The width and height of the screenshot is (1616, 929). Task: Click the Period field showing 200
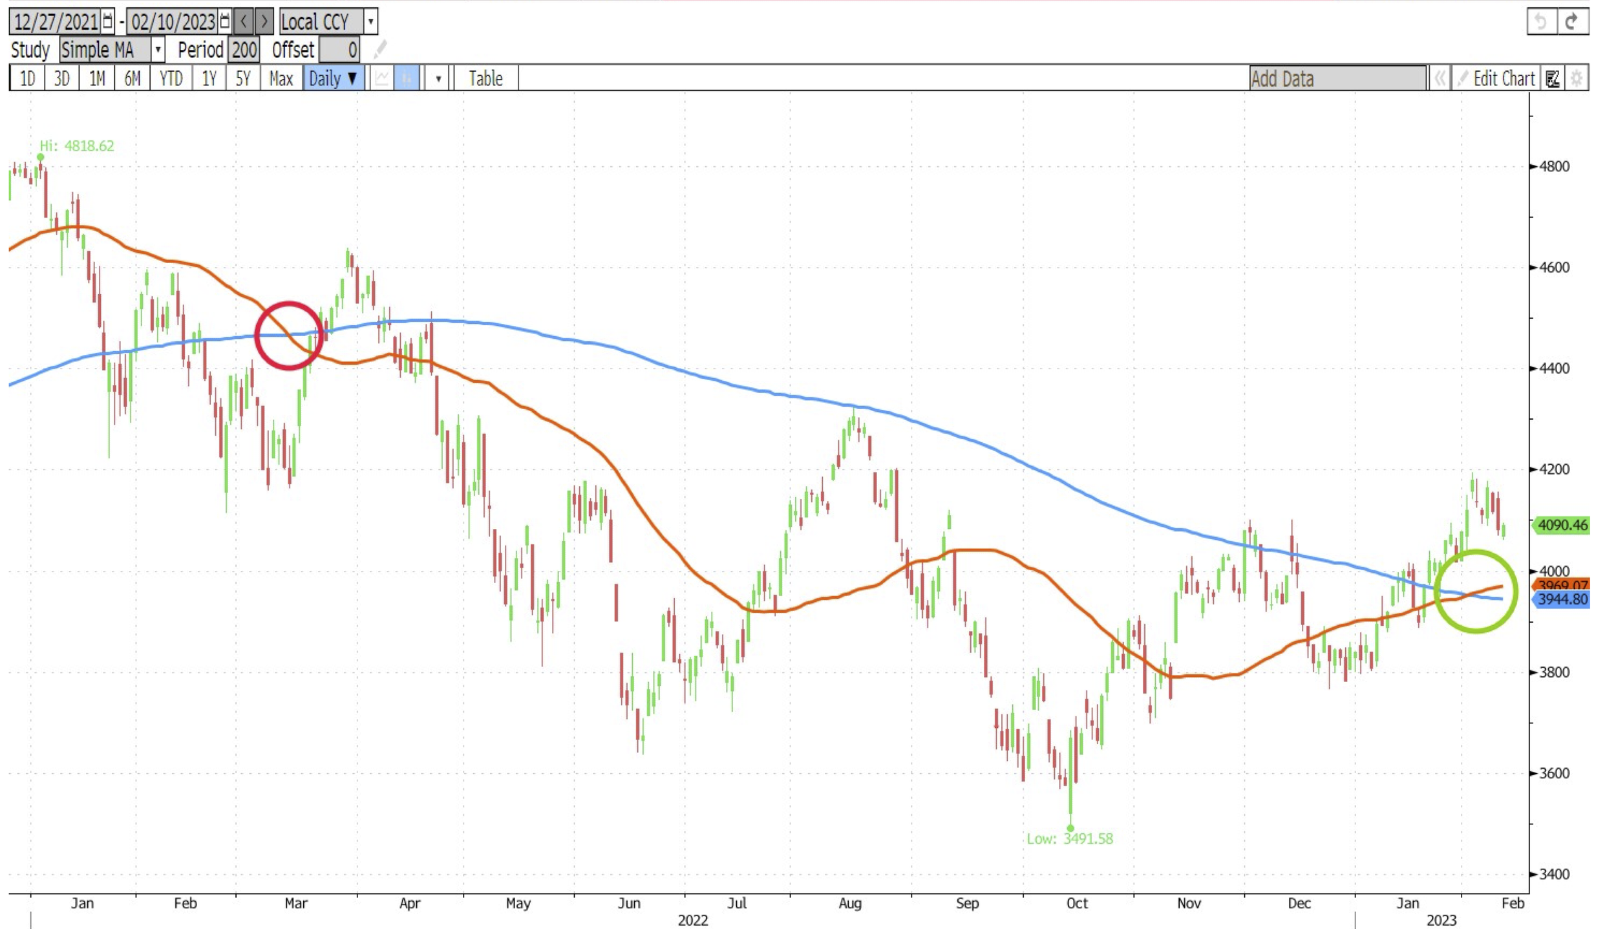(244, 50)
